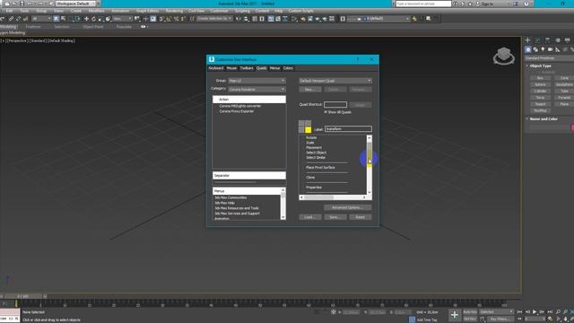Select the yellow quad quadrant square

(309, 129)
